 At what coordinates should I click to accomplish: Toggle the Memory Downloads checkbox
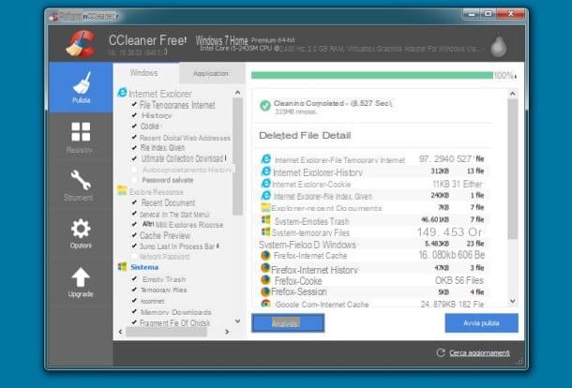(134, 312)
